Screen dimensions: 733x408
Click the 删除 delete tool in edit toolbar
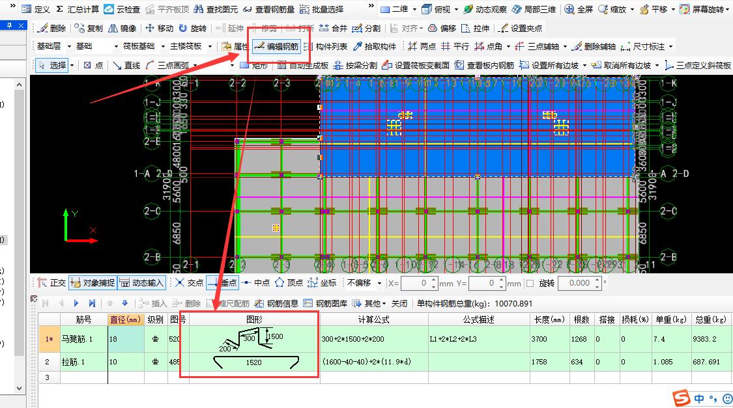point(52,28)
